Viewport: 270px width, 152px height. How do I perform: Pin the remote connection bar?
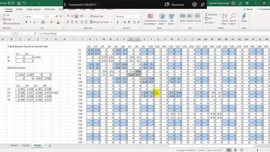point(202,5)
